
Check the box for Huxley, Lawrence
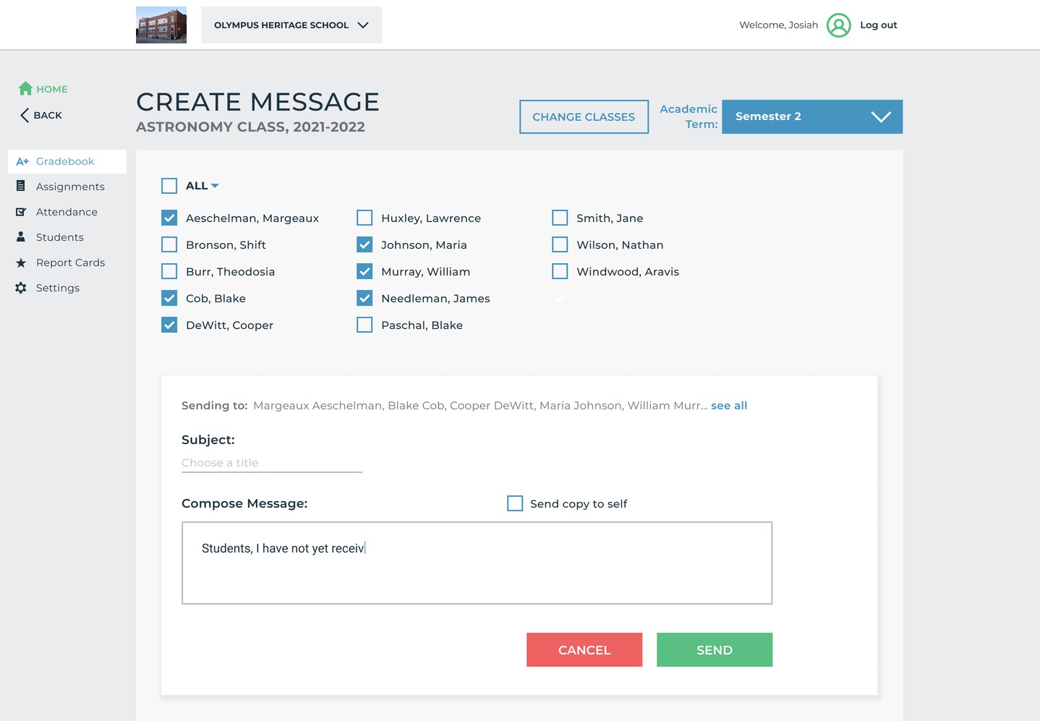point(364,217)
